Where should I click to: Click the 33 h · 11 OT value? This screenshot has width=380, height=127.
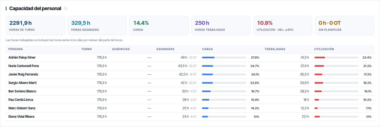coord(189,91)
